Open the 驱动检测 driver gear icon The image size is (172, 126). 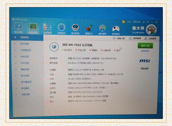tap(75, 29)
